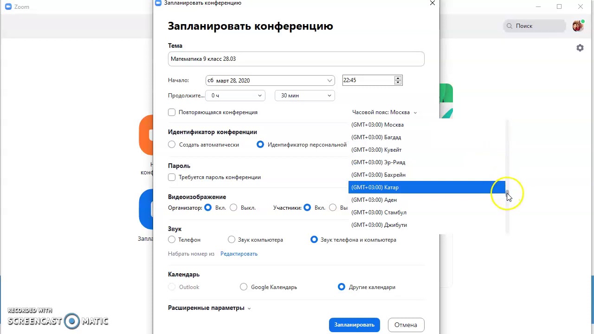Expand Расширенные параметры section
This screenshot has height=334, width=594.
pyautogui.click(x=209, y=308)
